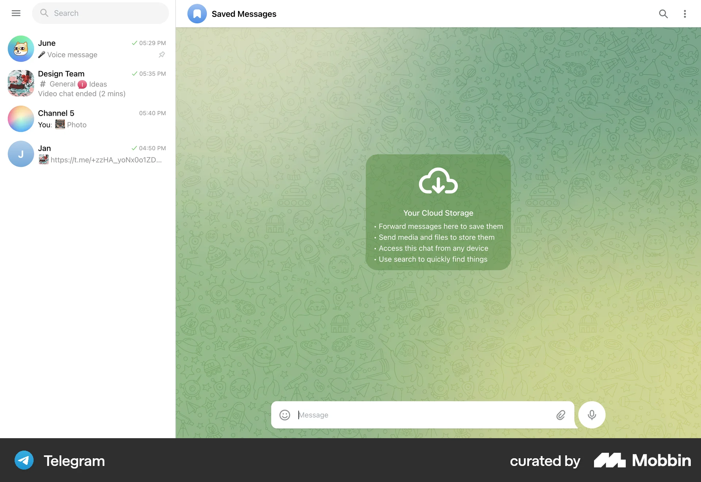Open the emoji picker in message bar

tap(284, 415)
